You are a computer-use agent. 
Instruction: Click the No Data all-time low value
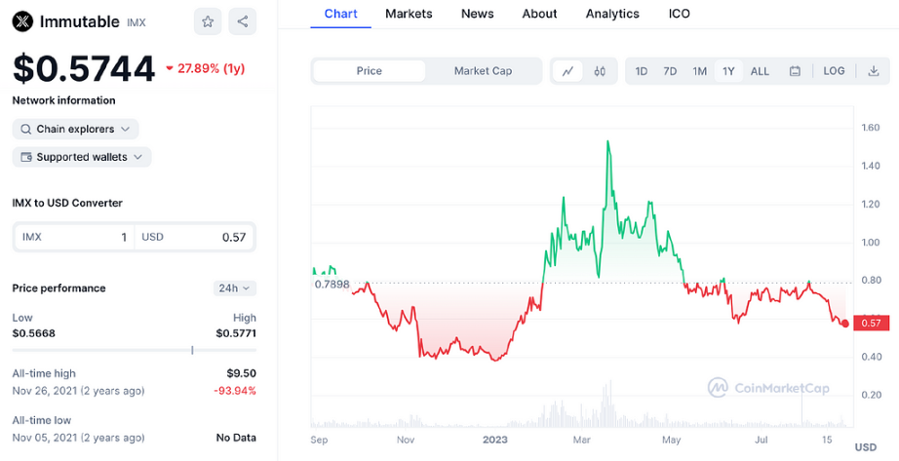[x=236, y=438]
